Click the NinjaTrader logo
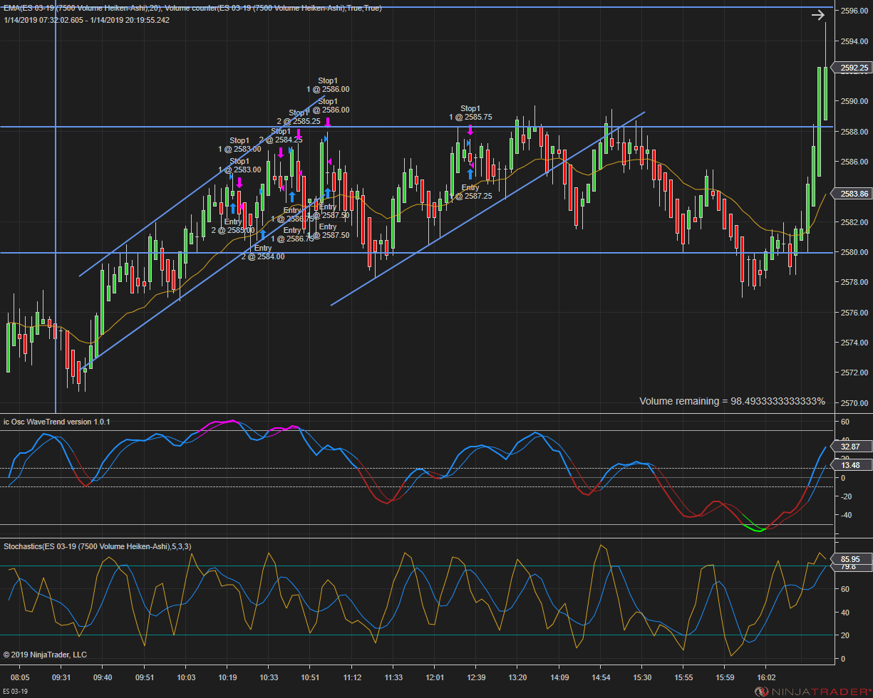Screen dimensions: 873x698 (811, 692)
